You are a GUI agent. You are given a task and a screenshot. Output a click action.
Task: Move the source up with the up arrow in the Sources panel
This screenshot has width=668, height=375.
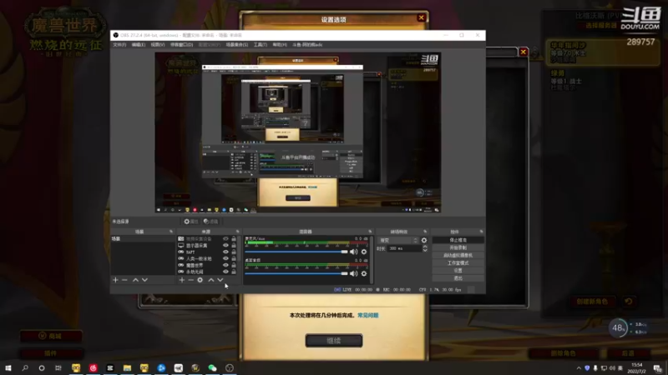click(211, 280)
